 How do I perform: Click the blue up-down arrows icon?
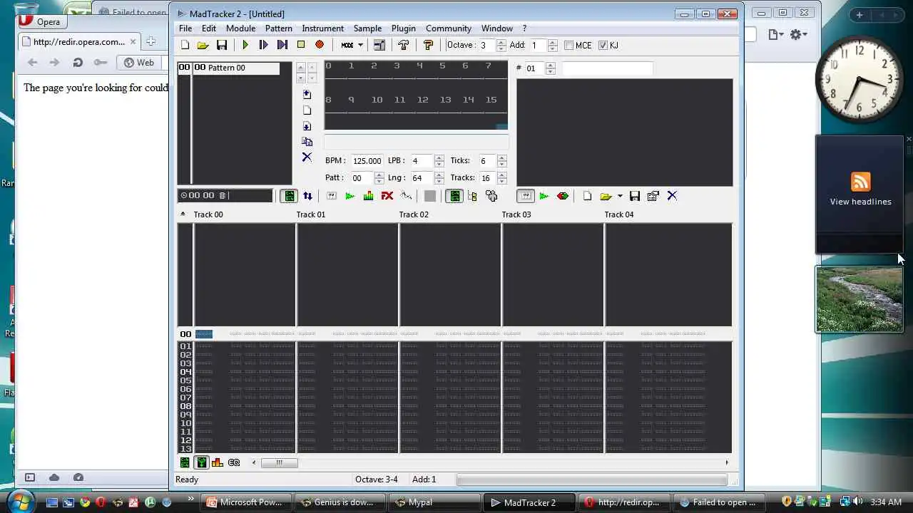307,196
